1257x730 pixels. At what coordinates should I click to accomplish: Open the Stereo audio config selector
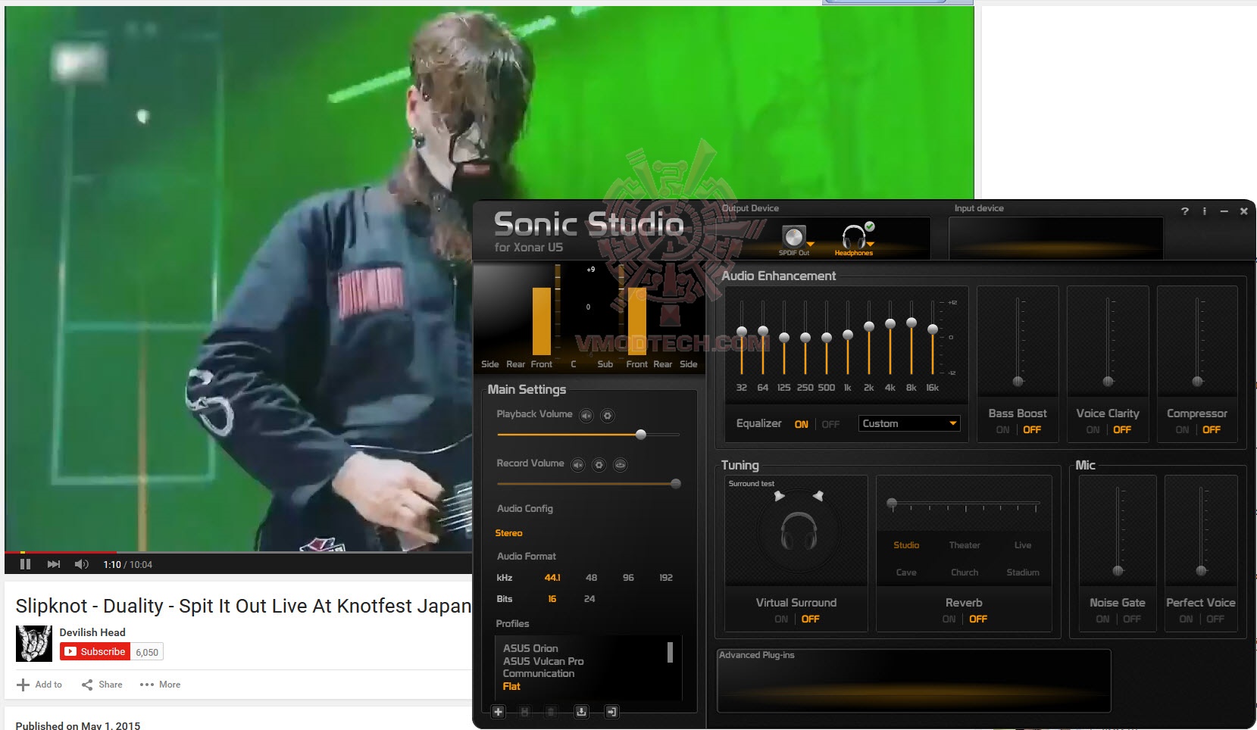pyautogui.click(x=508, y=533)
